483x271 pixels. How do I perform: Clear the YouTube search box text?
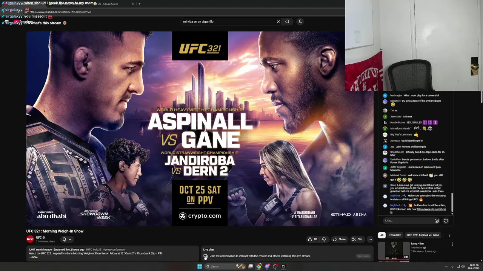(278, 21)
